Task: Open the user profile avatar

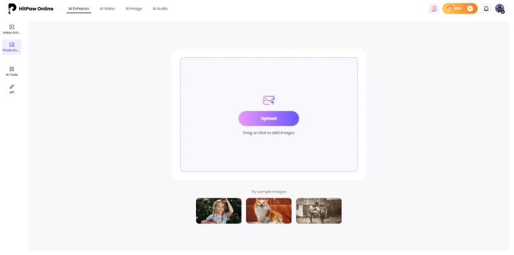Action: (x=500, y=8)
